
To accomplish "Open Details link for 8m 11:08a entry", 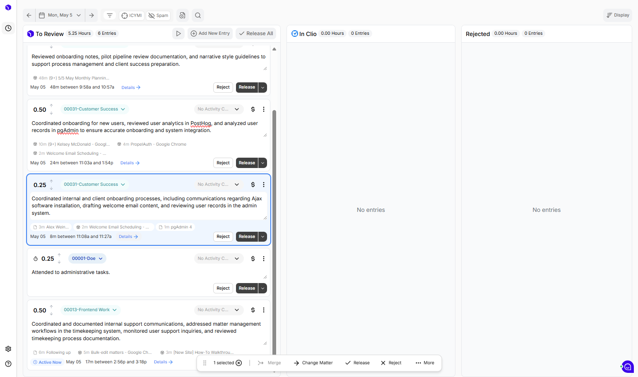I will [x=128, y=237].
